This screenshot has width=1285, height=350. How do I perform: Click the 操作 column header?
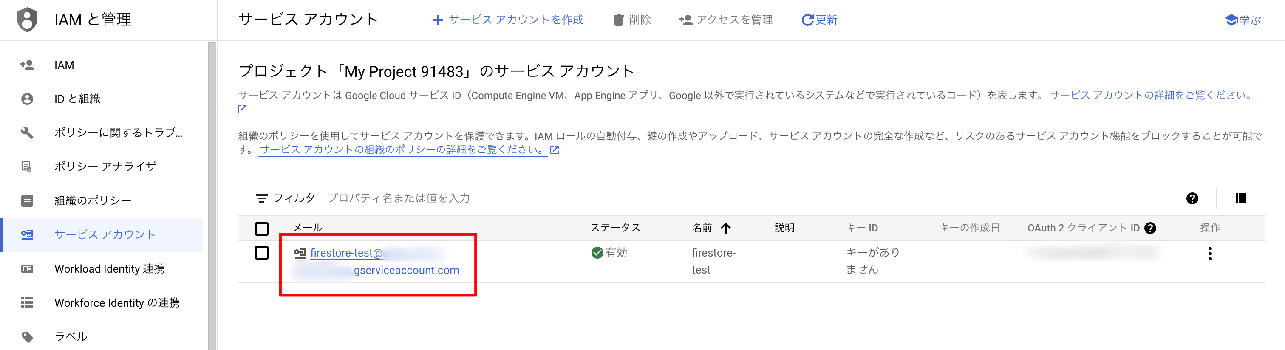pos(1210,228)
